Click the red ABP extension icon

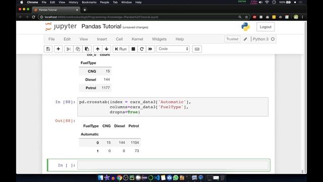pos(254,17)
